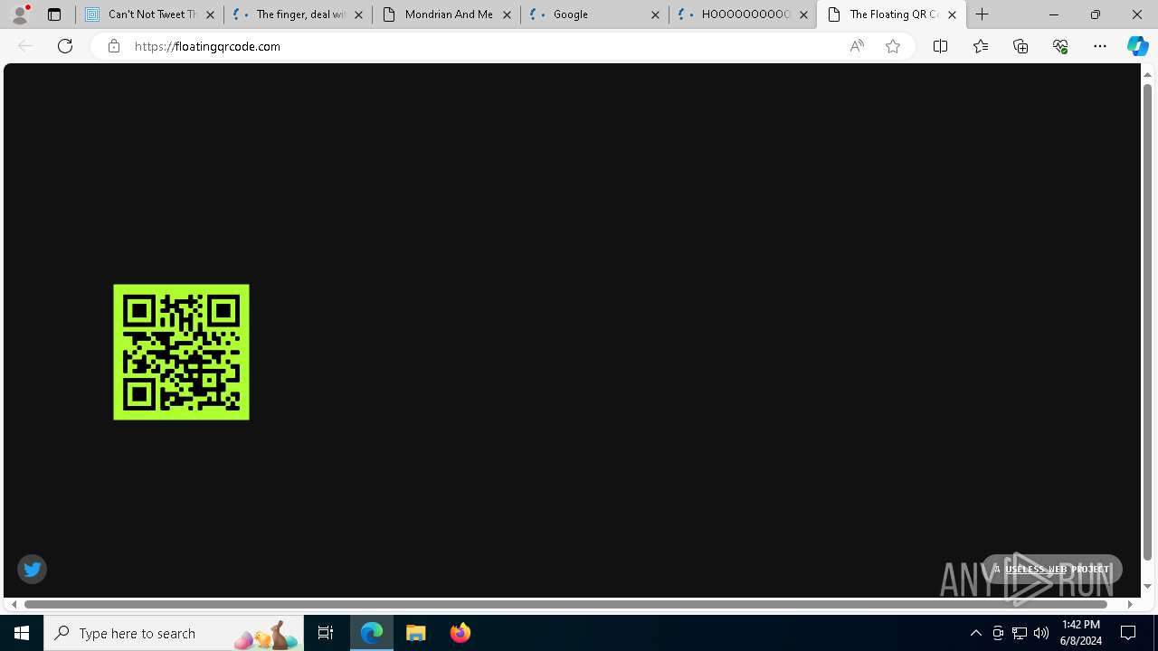Minimize the Edge browser window
This screenshot has width=1158, height=651.
tap(1053, 14)
